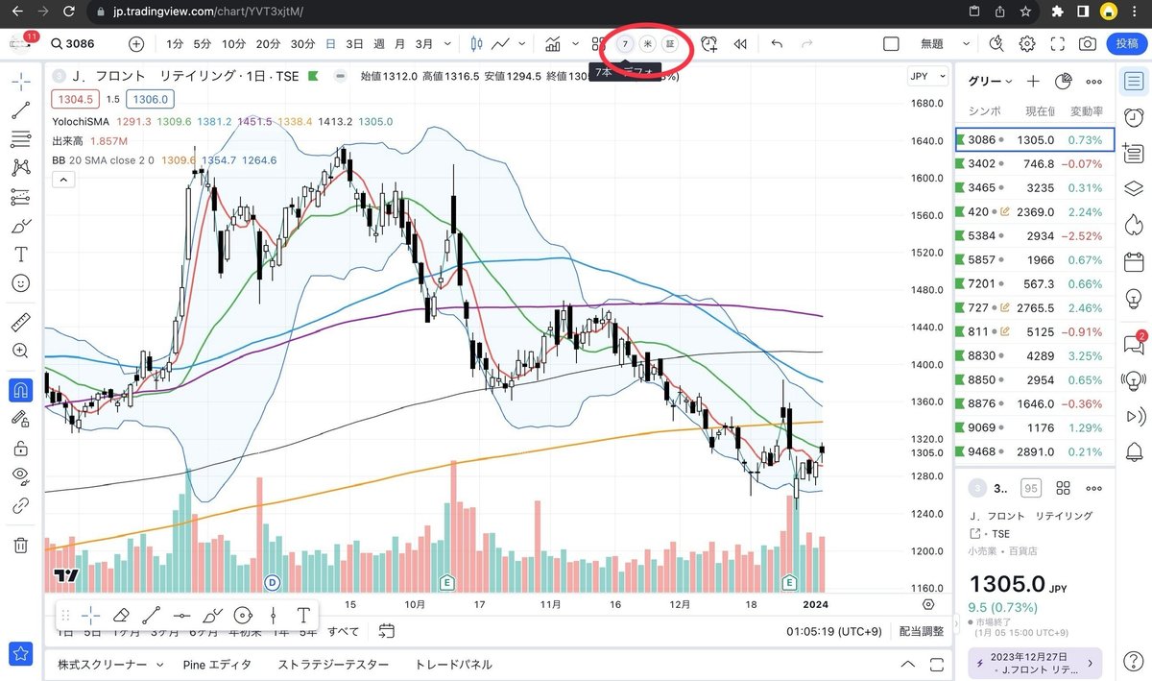Select watchlist row 5384
The image size is (1152, 681).
pos(1035,235)
